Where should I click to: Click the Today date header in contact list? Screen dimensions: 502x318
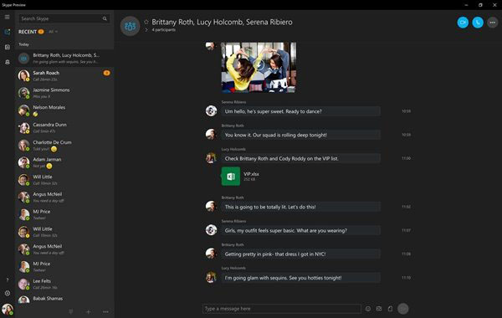(23, 44)
